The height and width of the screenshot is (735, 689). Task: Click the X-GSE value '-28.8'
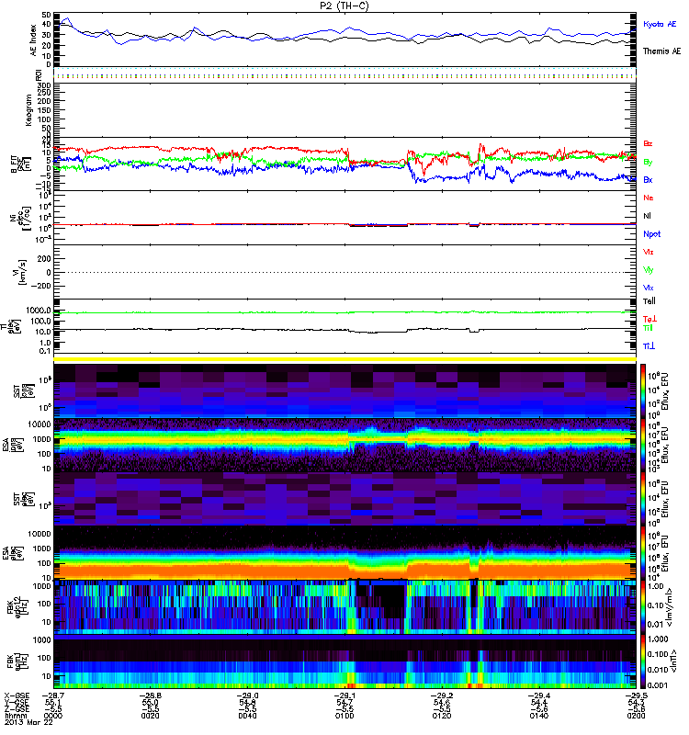point(149,695)
